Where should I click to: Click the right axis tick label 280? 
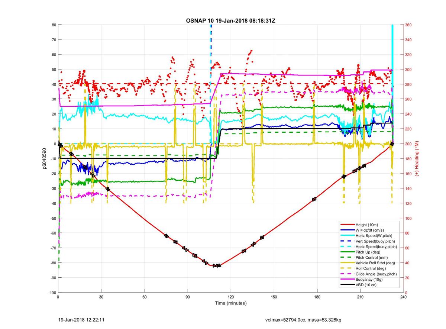(408, 84)
